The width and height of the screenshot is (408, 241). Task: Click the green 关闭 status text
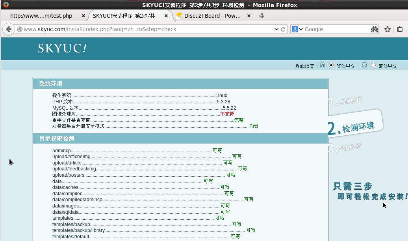[253, 126]
